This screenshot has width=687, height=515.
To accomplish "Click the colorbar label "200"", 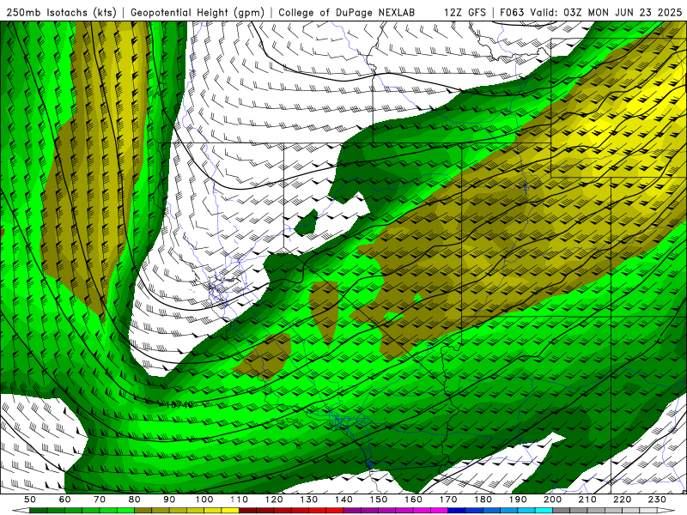I will point(552,500).
